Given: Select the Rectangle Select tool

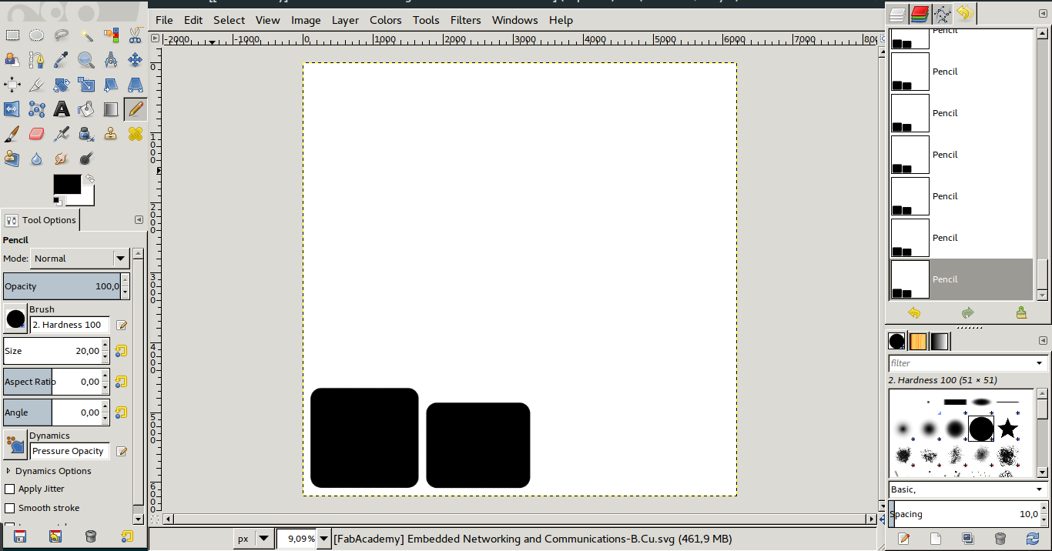Looking at the screenshot, I should coord(12,35).
